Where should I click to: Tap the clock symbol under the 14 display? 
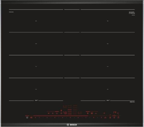click(114, 118)
